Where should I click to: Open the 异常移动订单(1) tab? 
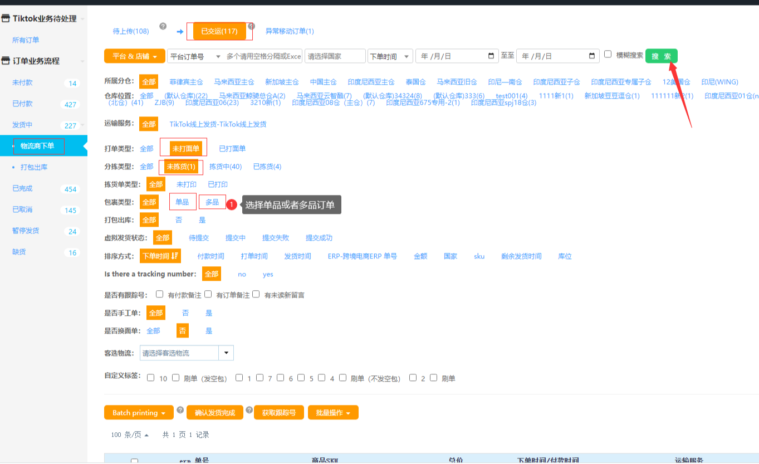point(290,31)
